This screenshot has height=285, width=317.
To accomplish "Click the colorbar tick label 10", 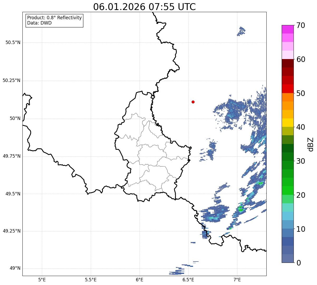I will (300, 229).
